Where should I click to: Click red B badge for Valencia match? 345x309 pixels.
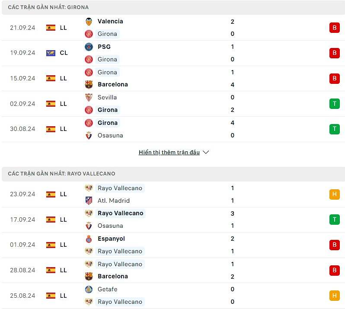[335, 28]
